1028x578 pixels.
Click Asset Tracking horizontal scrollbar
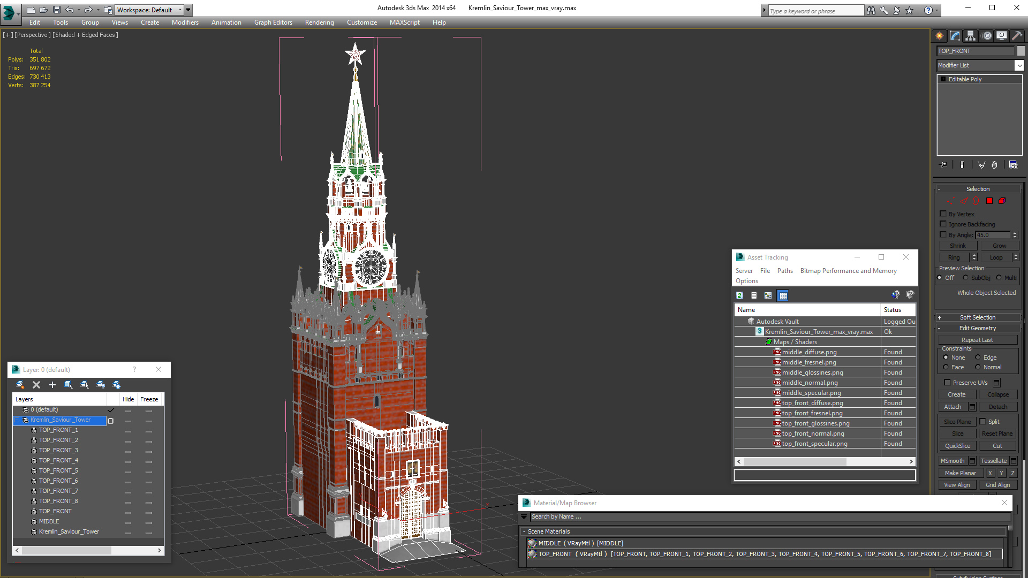[825, 461]
